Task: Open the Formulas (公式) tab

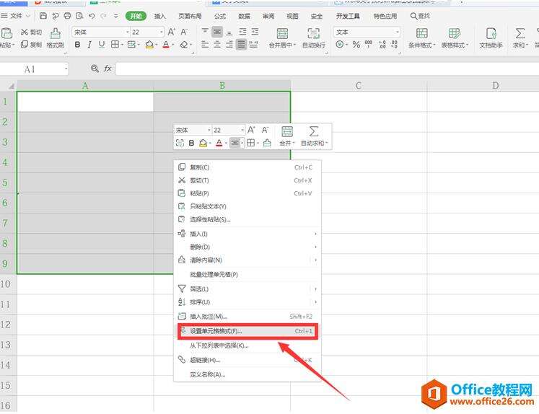Action: [220, 16]
